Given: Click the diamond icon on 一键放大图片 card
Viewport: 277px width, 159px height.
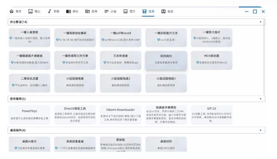Looking at the screenshot, I should click(x=194, y=38).
